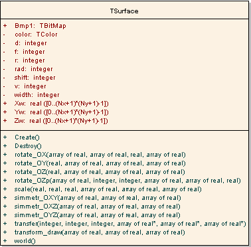Select the simmetr_OXY operation

(x=98, y=198)
